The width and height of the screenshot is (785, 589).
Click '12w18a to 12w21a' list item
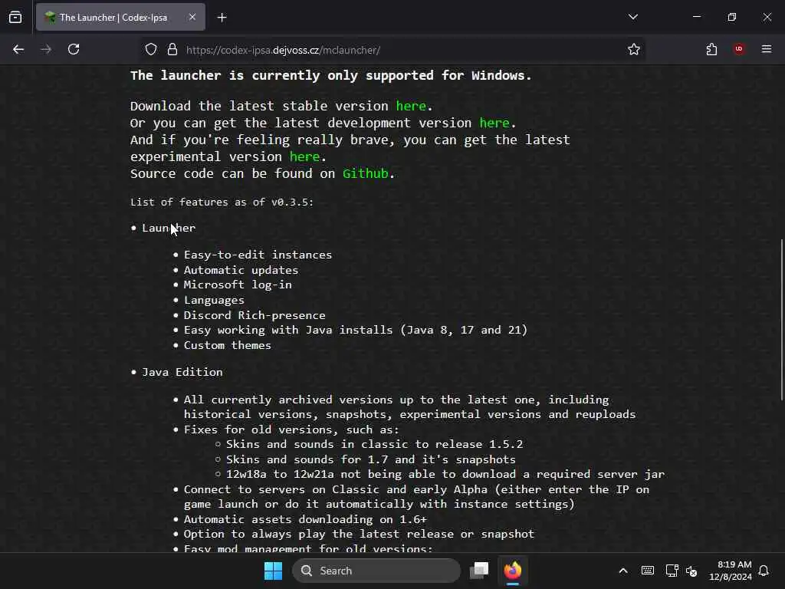pos(445,474)
